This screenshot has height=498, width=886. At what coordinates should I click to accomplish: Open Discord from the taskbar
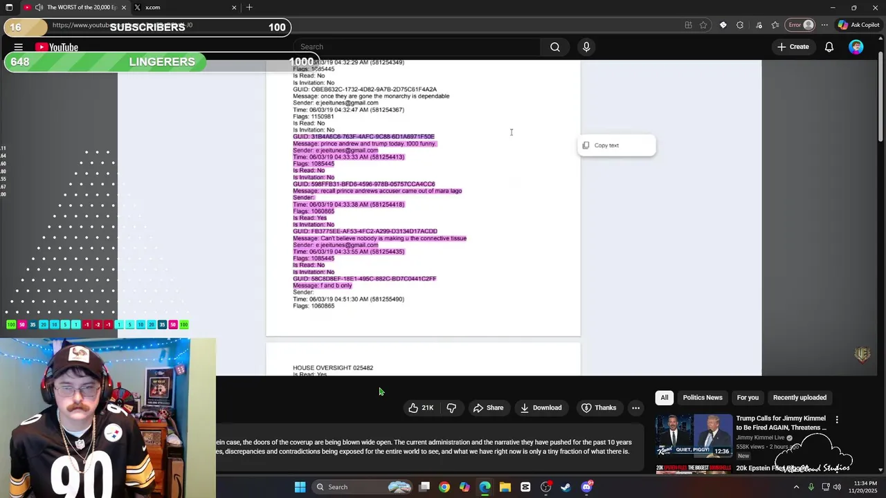pyautogui.click(x=587, y=487)
